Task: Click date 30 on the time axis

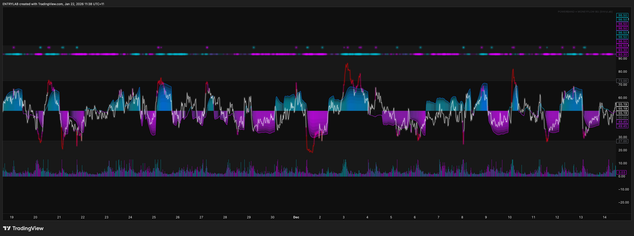Action: [x=272, y=217]
